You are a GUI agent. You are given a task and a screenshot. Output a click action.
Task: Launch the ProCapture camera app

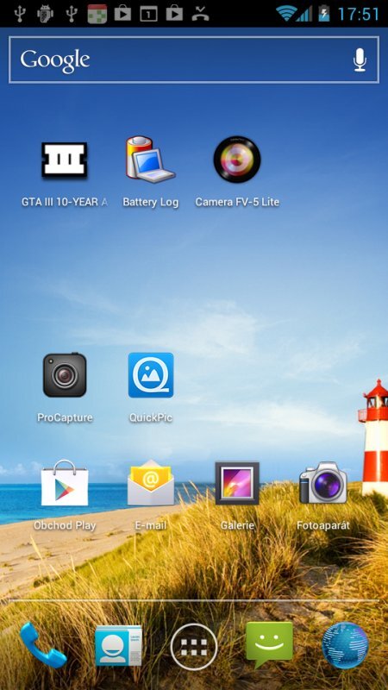pyautogui.click(x=65, y=375)
